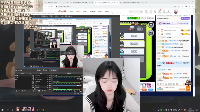
Task: Mute 桌面音频 speaker icon in mixer
Action: tap(80, 92)
